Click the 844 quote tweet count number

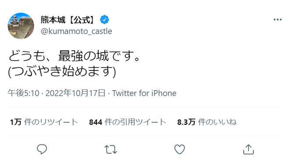[96, 122]
